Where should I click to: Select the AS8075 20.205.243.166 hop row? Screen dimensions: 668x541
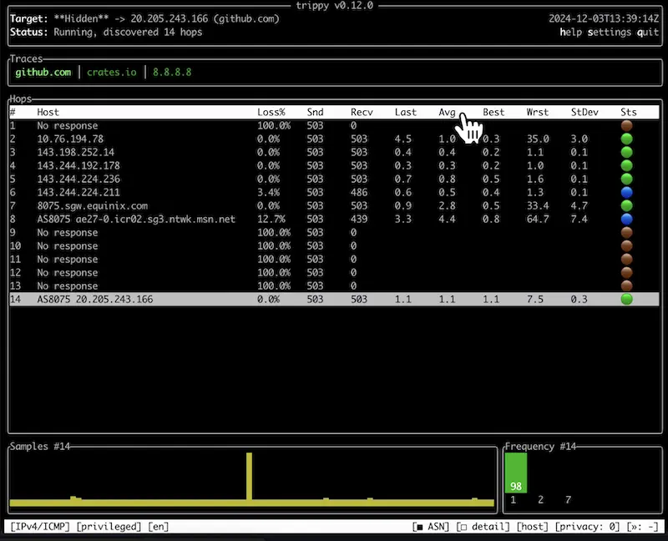pos(334,299)
